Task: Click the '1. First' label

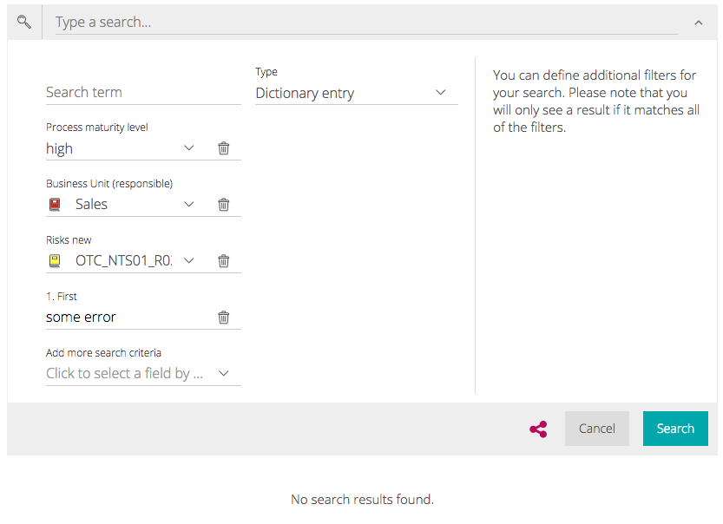Action: tap(62, 297)
